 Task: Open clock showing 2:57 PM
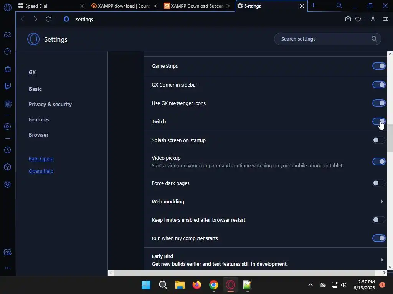click(364, 285)
